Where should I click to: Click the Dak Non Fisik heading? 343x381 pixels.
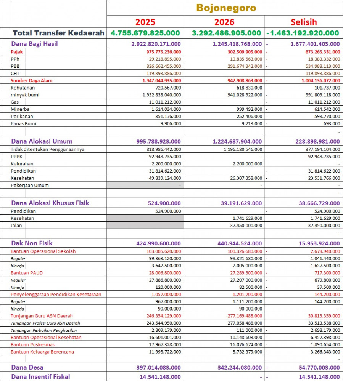point(32,243)
